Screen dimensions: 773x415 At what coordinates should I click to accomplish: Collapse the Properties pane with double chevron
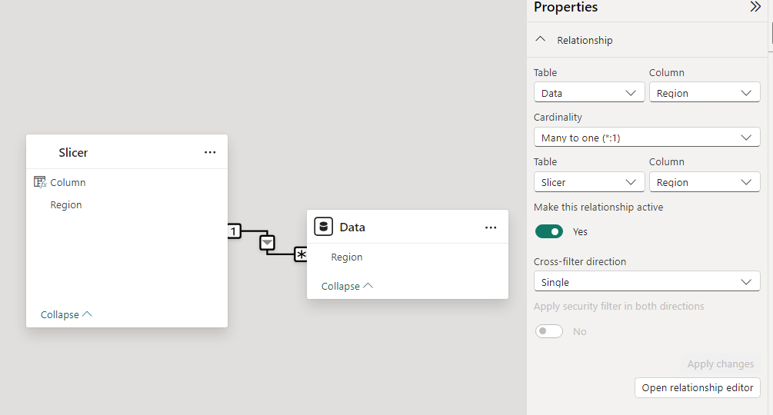pyautogui.click(x=755, y=7)
